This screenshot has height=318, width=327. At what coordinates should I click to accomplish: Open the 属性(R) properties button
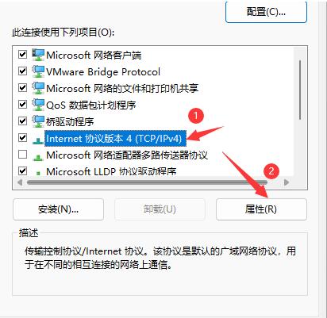[261, 209]
